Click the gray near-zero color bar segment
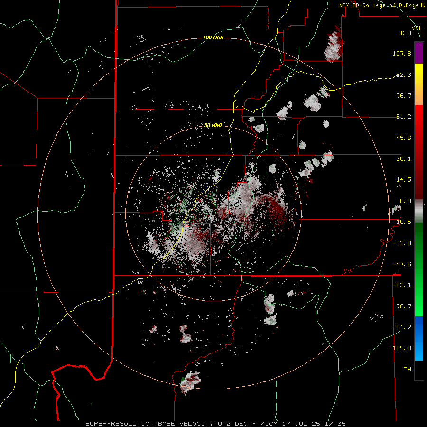Image resolution: width=427 pixels, height=427 pixels. [x=419, y=211]
